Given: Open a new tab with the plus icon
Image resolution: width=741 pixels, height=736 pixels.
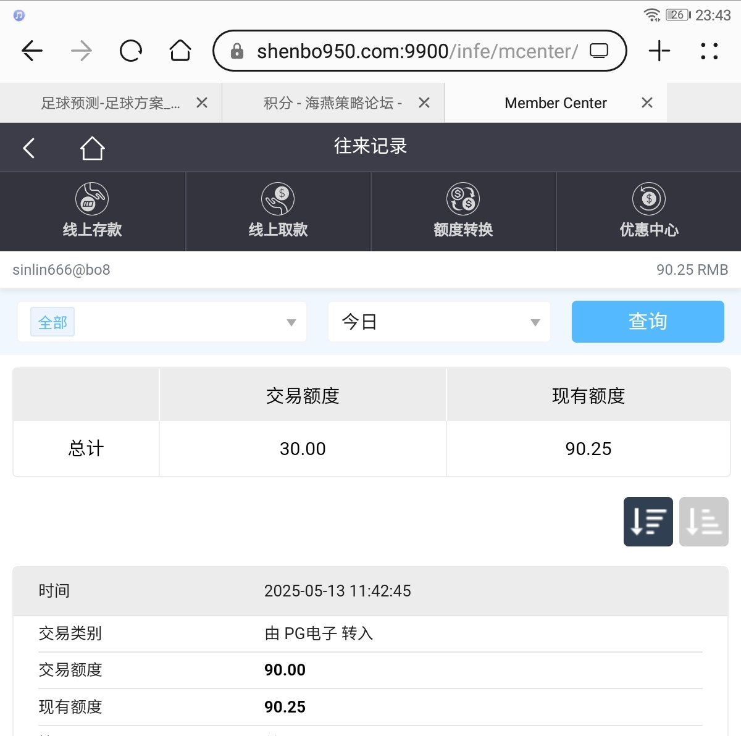Looking at the screenshot, I should click(x=659, y=51).
